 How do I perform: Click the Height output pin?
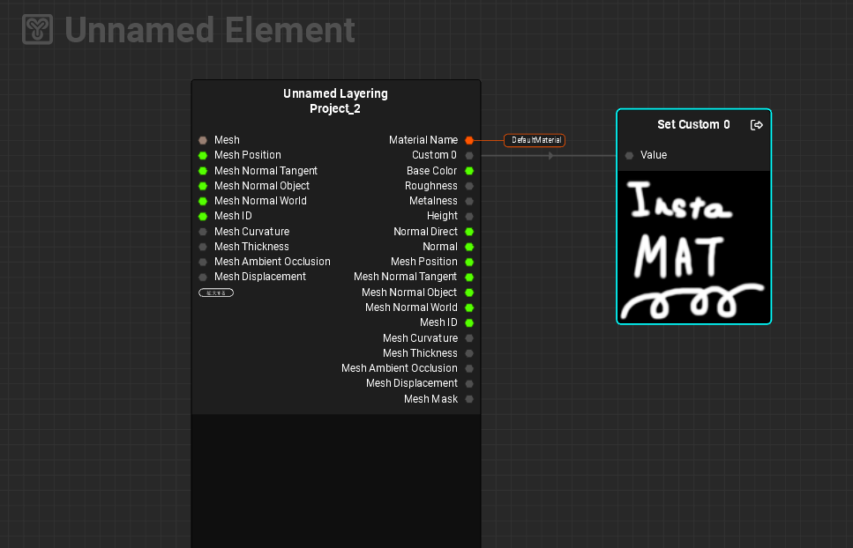(469, 216)
